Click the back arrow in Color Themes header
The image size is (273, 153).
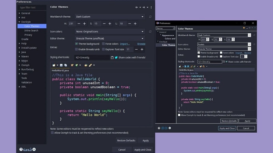(x=137, y=7)
